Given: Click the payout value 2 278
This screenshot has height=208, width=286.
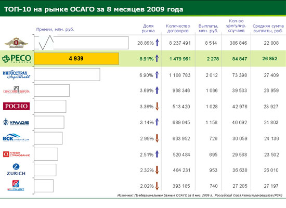Looking at the screenshot, I should pos(213,59).
